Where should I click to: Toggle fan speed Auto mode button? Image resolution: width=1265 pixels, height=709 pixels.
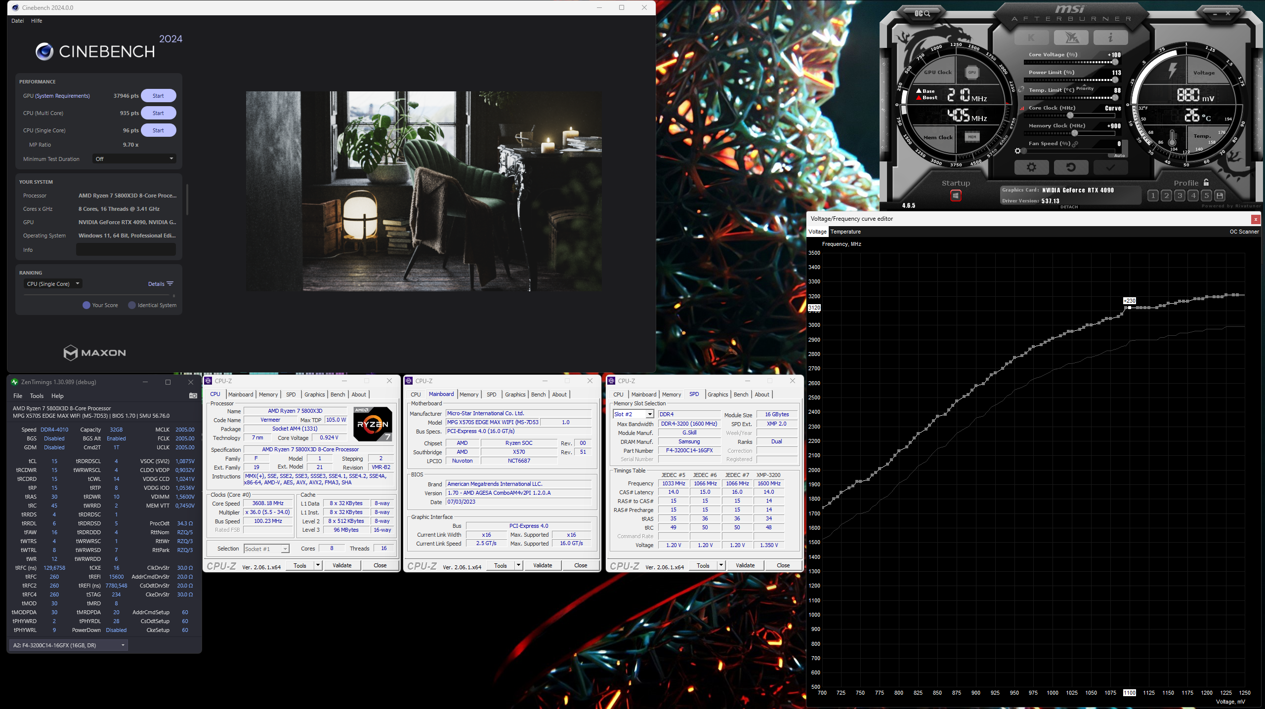pos(1119,156)
